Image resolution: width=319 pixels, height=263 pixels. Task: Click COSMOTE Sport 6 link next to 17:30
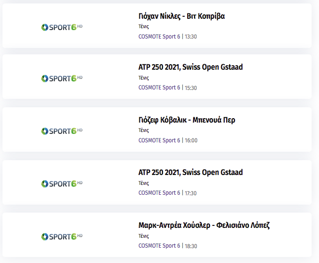point(159,193)
